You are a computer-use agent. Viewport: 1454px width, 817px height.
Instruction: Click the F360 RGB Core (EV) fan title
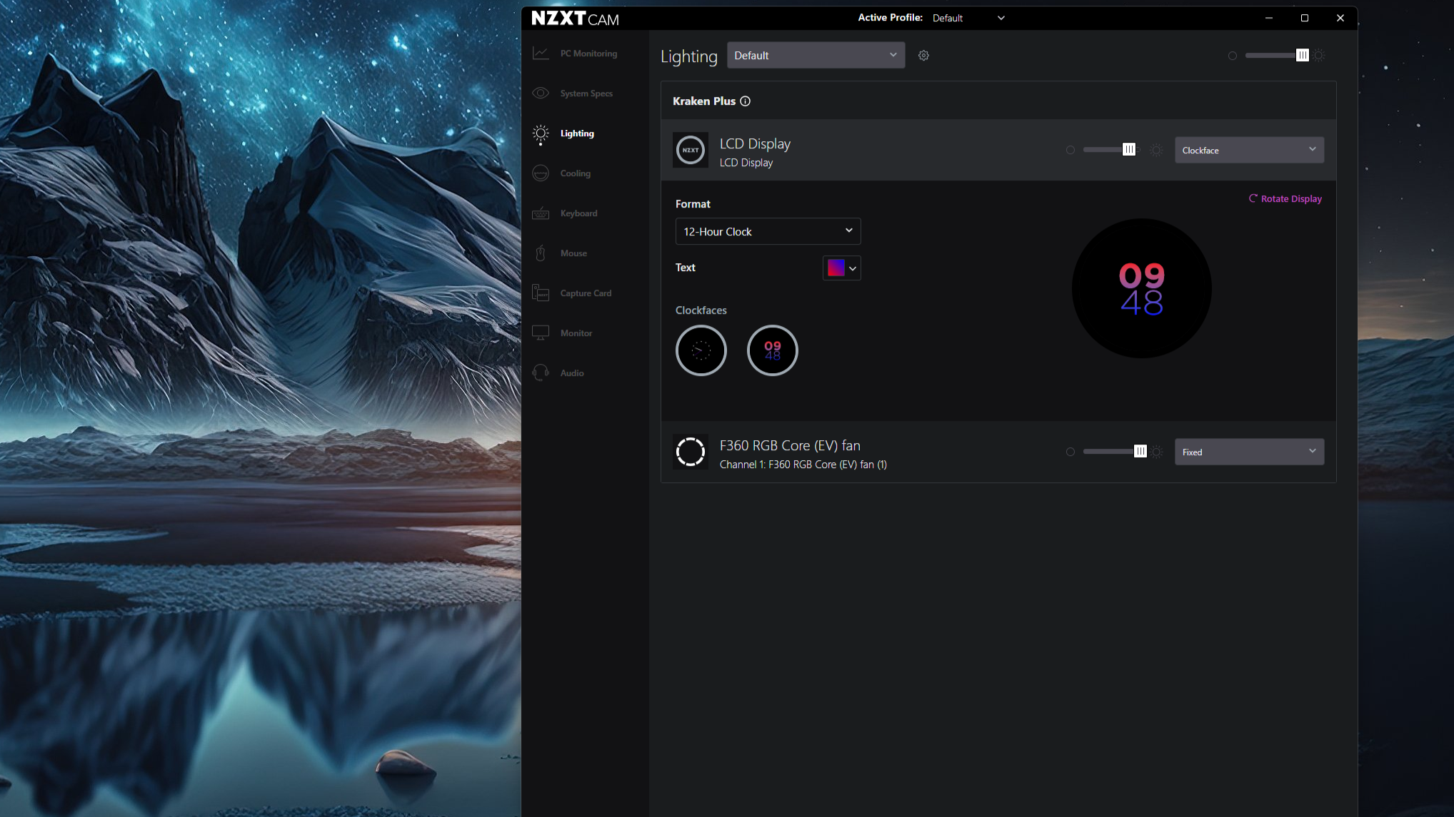click(790, 445)
